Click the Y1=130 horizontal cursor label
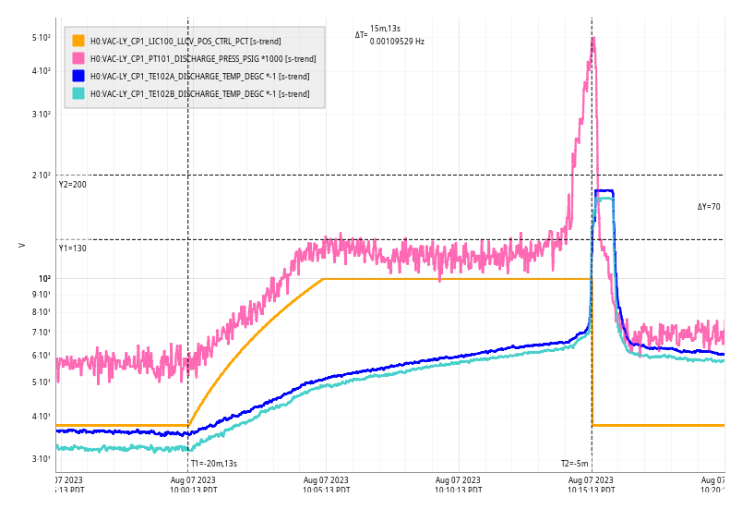 (73, 248)
